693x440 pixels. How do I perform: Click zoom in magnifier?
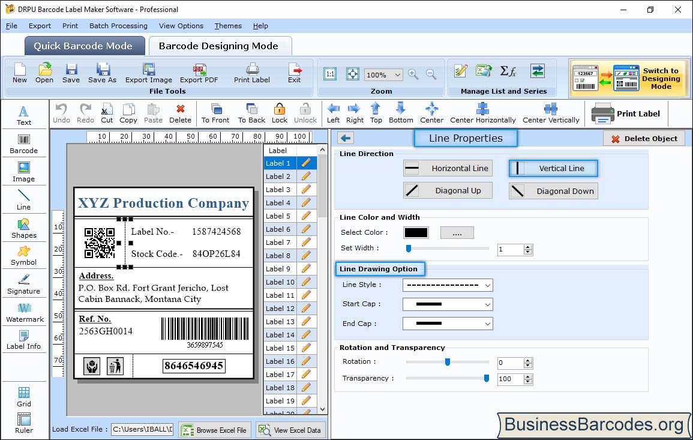point(413,74)
